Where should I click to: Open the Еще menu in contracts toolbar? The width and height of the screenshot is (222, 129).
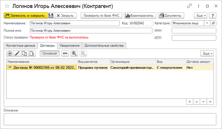click(207, 54)
